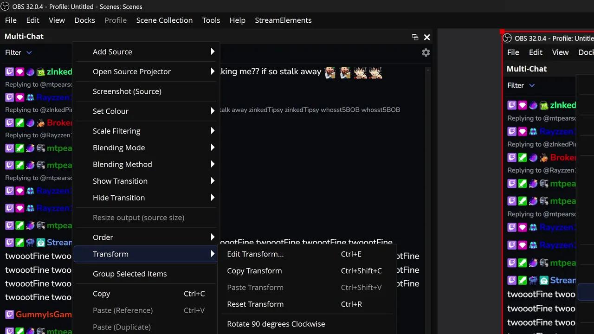Click the zInked username in the left chat

[59, 72]
